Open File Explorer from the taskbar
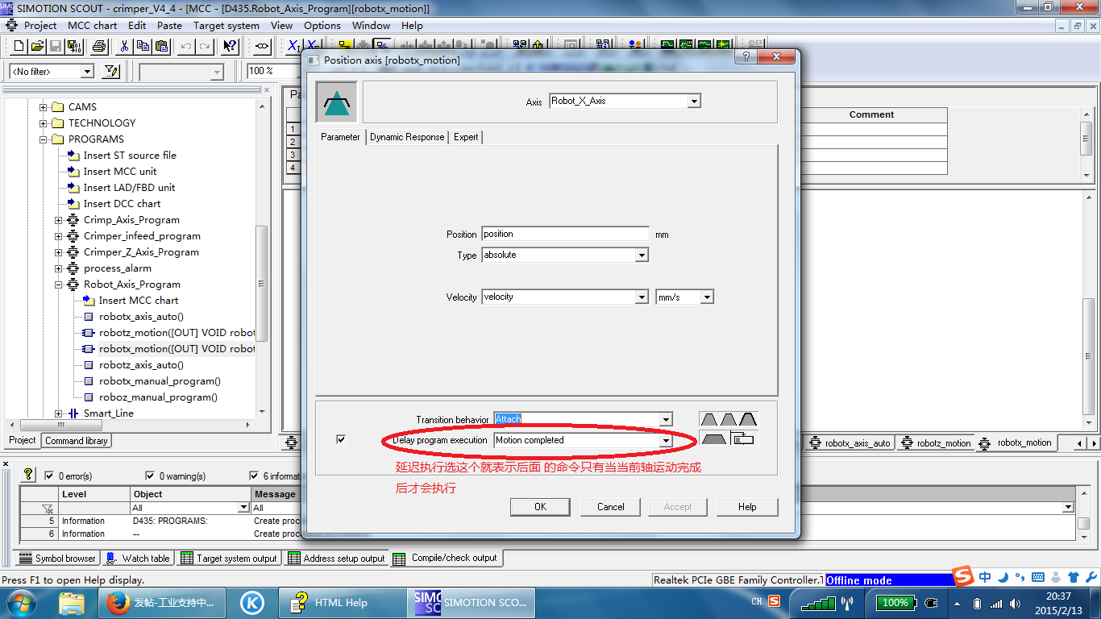Image resolution: width=1101 pixels, height=619 pixels. tap(72, 602)
